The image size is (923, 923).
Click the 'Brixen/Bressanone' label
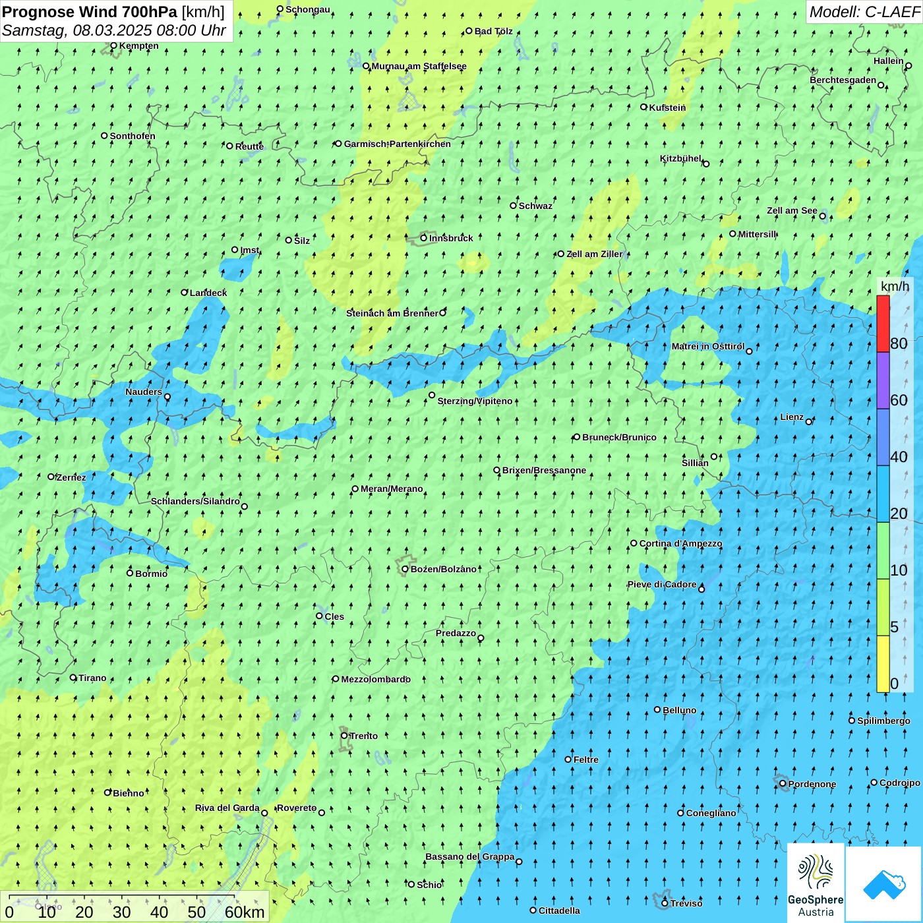pyautogui.click(x=544, y=470)
